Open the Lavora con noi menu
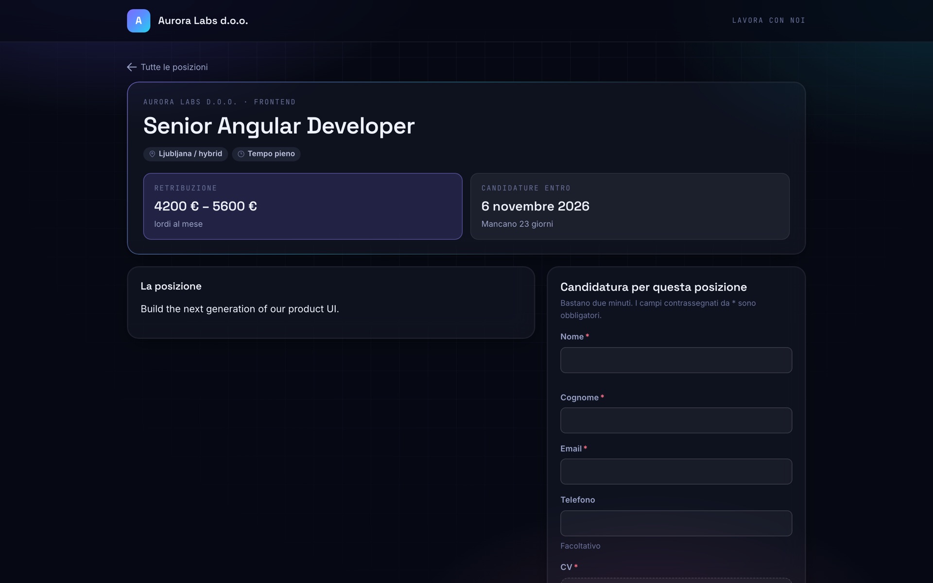933x583 pixels. pos(769,20)
